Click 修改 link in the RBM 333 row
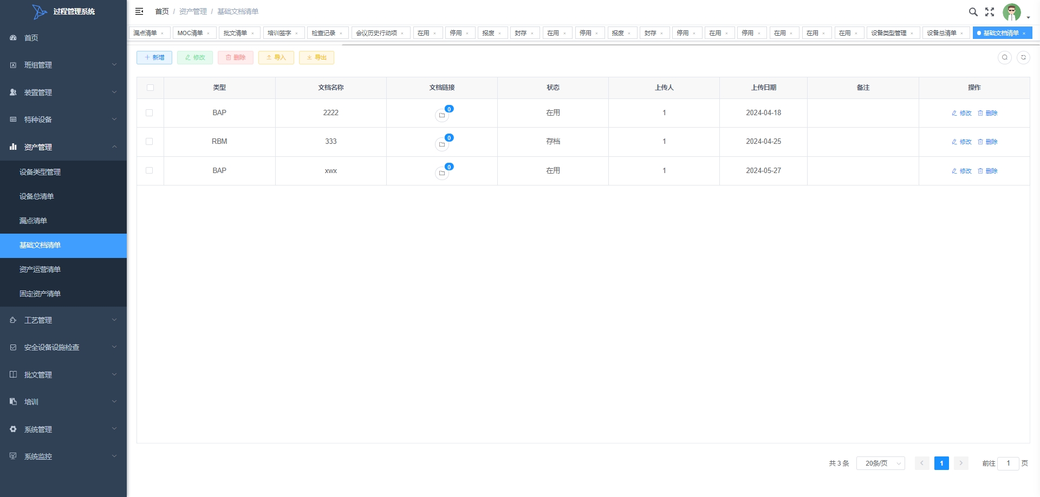The image size is (1040, 497). [961, 142]
